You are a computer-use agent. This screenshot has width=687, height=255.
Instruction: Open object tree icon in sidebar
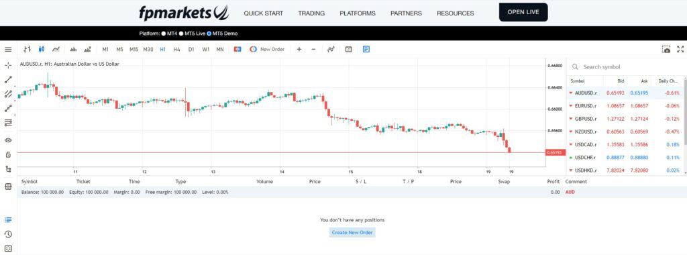click(8, 169)
